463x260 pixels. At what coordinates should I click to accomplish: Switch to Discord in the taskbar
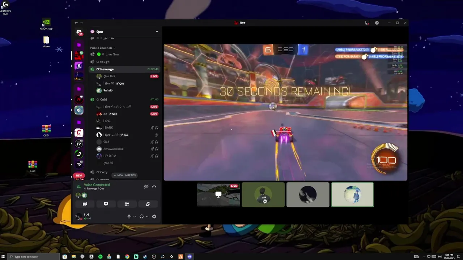coord(190,256)
